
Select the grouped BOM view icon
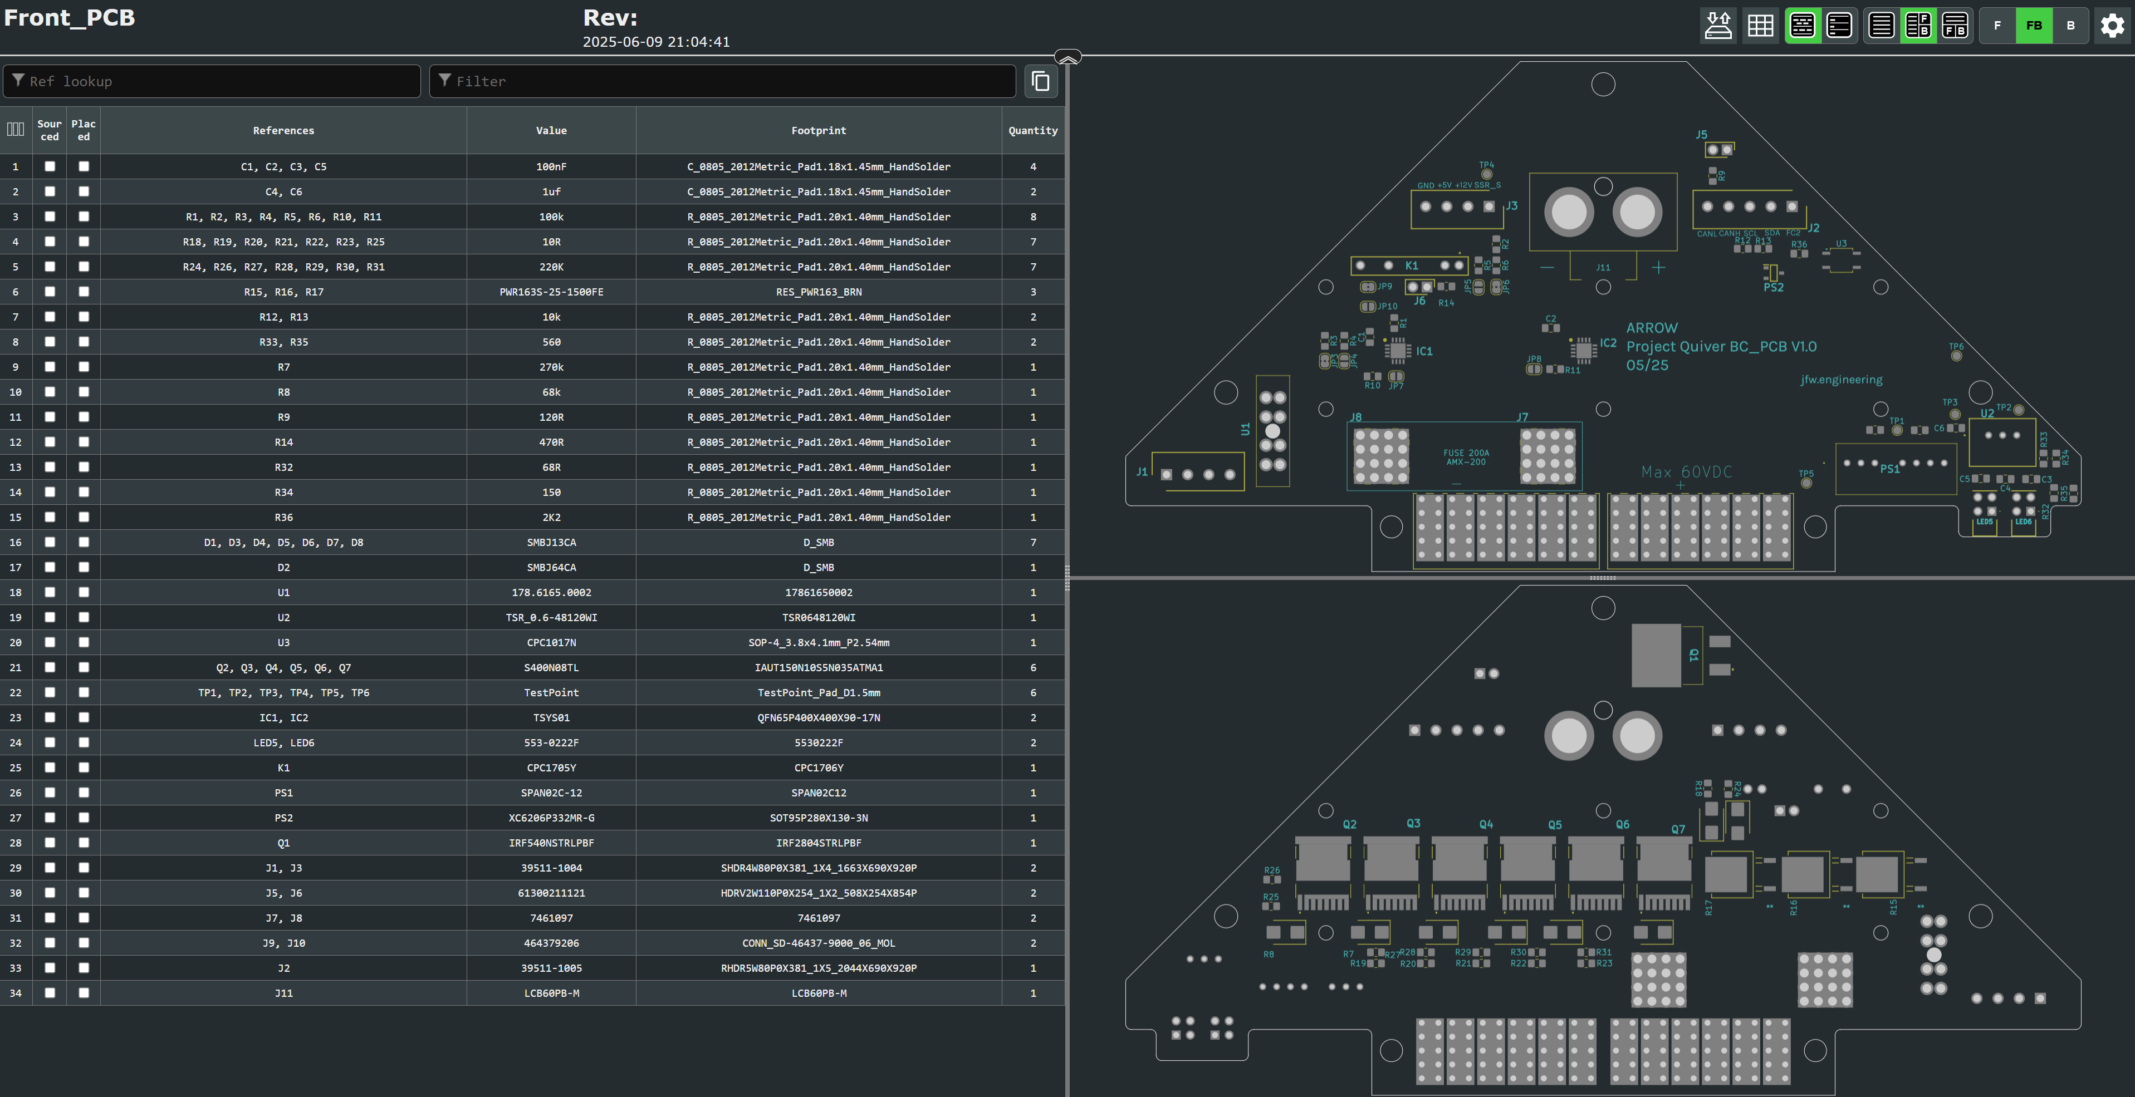click(1803, 25)
